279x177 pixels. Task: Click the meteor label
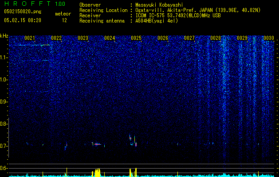pos(63,14)
